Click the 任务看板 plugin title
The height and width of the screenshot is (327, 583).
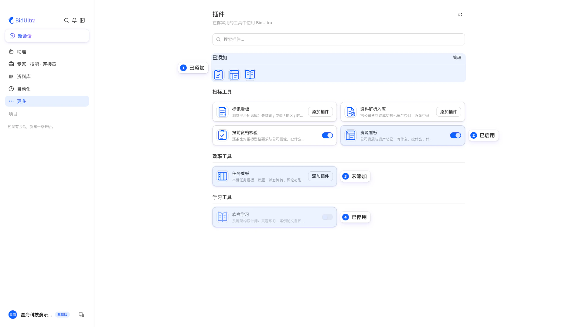240,173
